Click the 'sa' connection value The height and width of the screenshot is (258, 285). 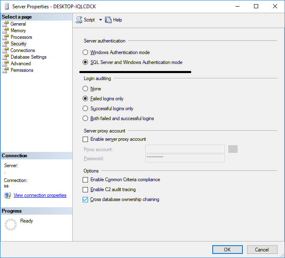6,186
